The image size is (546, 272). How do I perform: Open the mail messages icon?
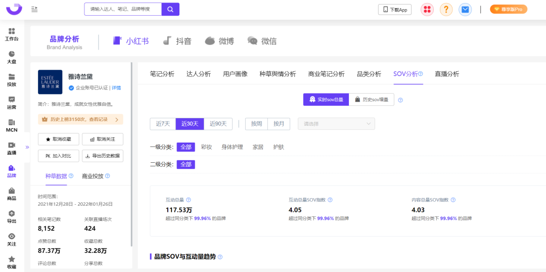point(465,10)
